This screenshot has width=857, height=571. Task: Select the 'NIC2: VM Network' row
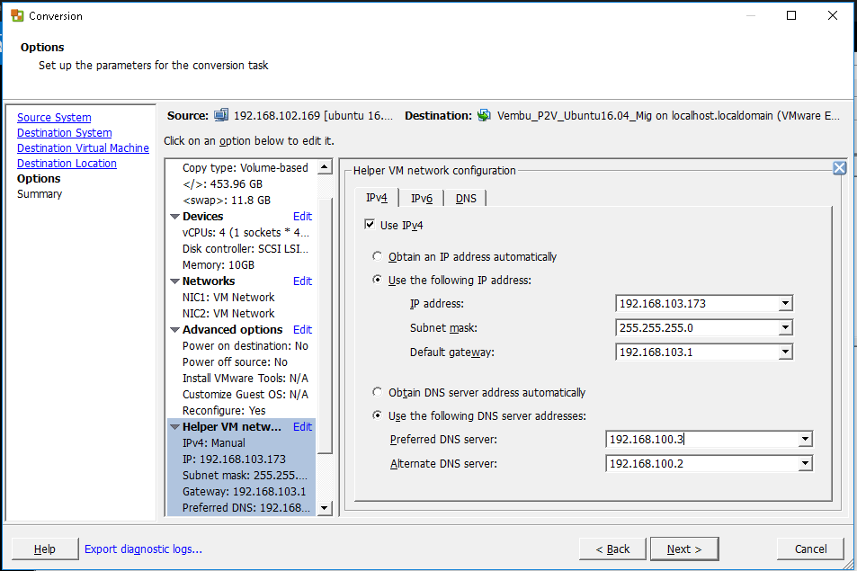228,314
